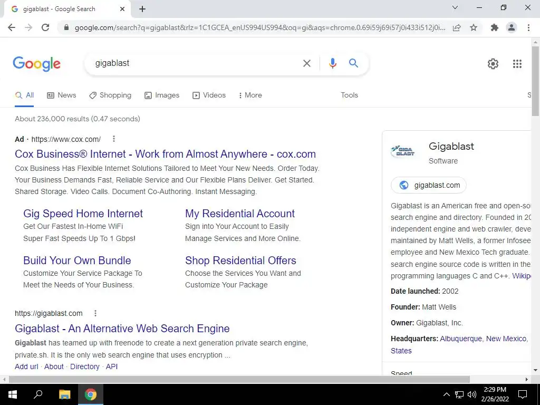Bookmark this page with the star icon
This screenshot has height=405, width=540.
point(474,27)
